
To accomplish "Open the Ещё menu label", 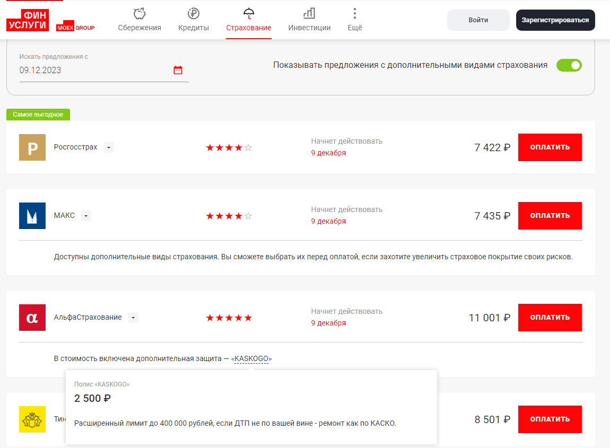I will click(355, 28).
